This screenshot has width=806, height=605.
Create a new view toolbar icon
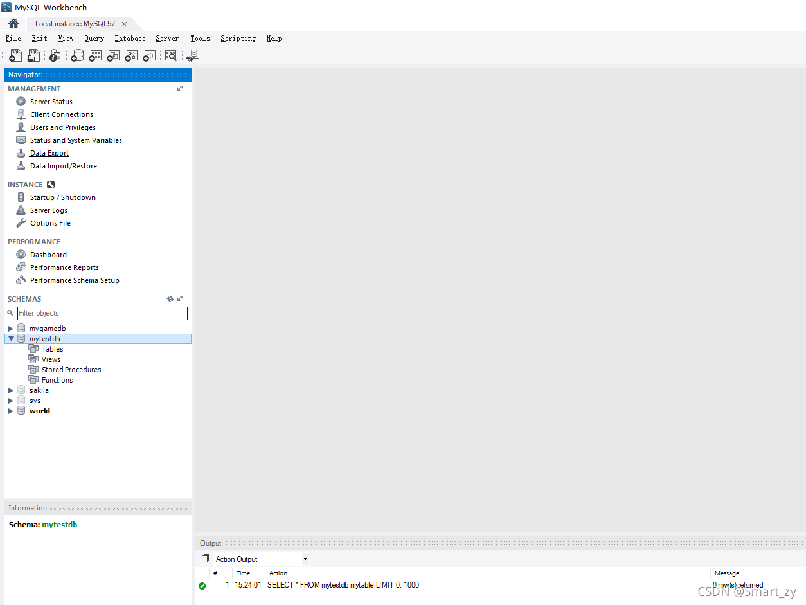click(x=113, y=55)
